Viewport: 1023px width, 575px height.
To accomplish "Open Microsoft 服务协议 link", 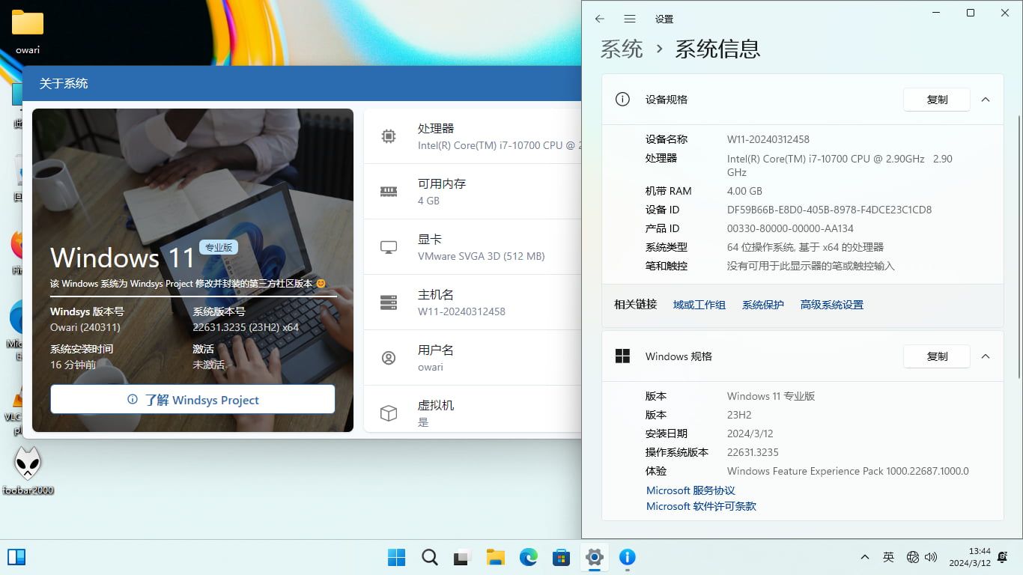I will point(690,490).
